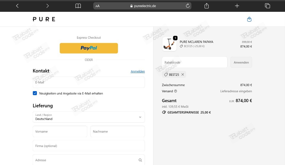Click the Anmelden link

[138, 71]
